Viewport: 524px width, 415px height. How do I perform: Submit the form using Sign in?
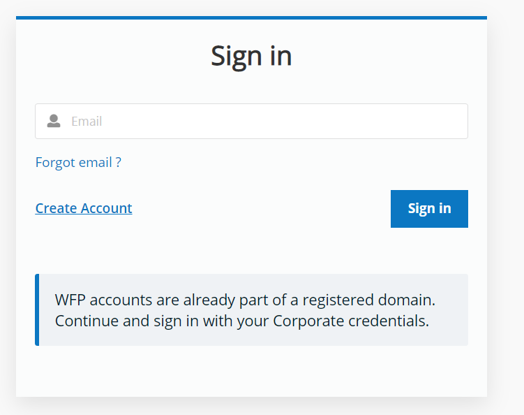(429, 209)
